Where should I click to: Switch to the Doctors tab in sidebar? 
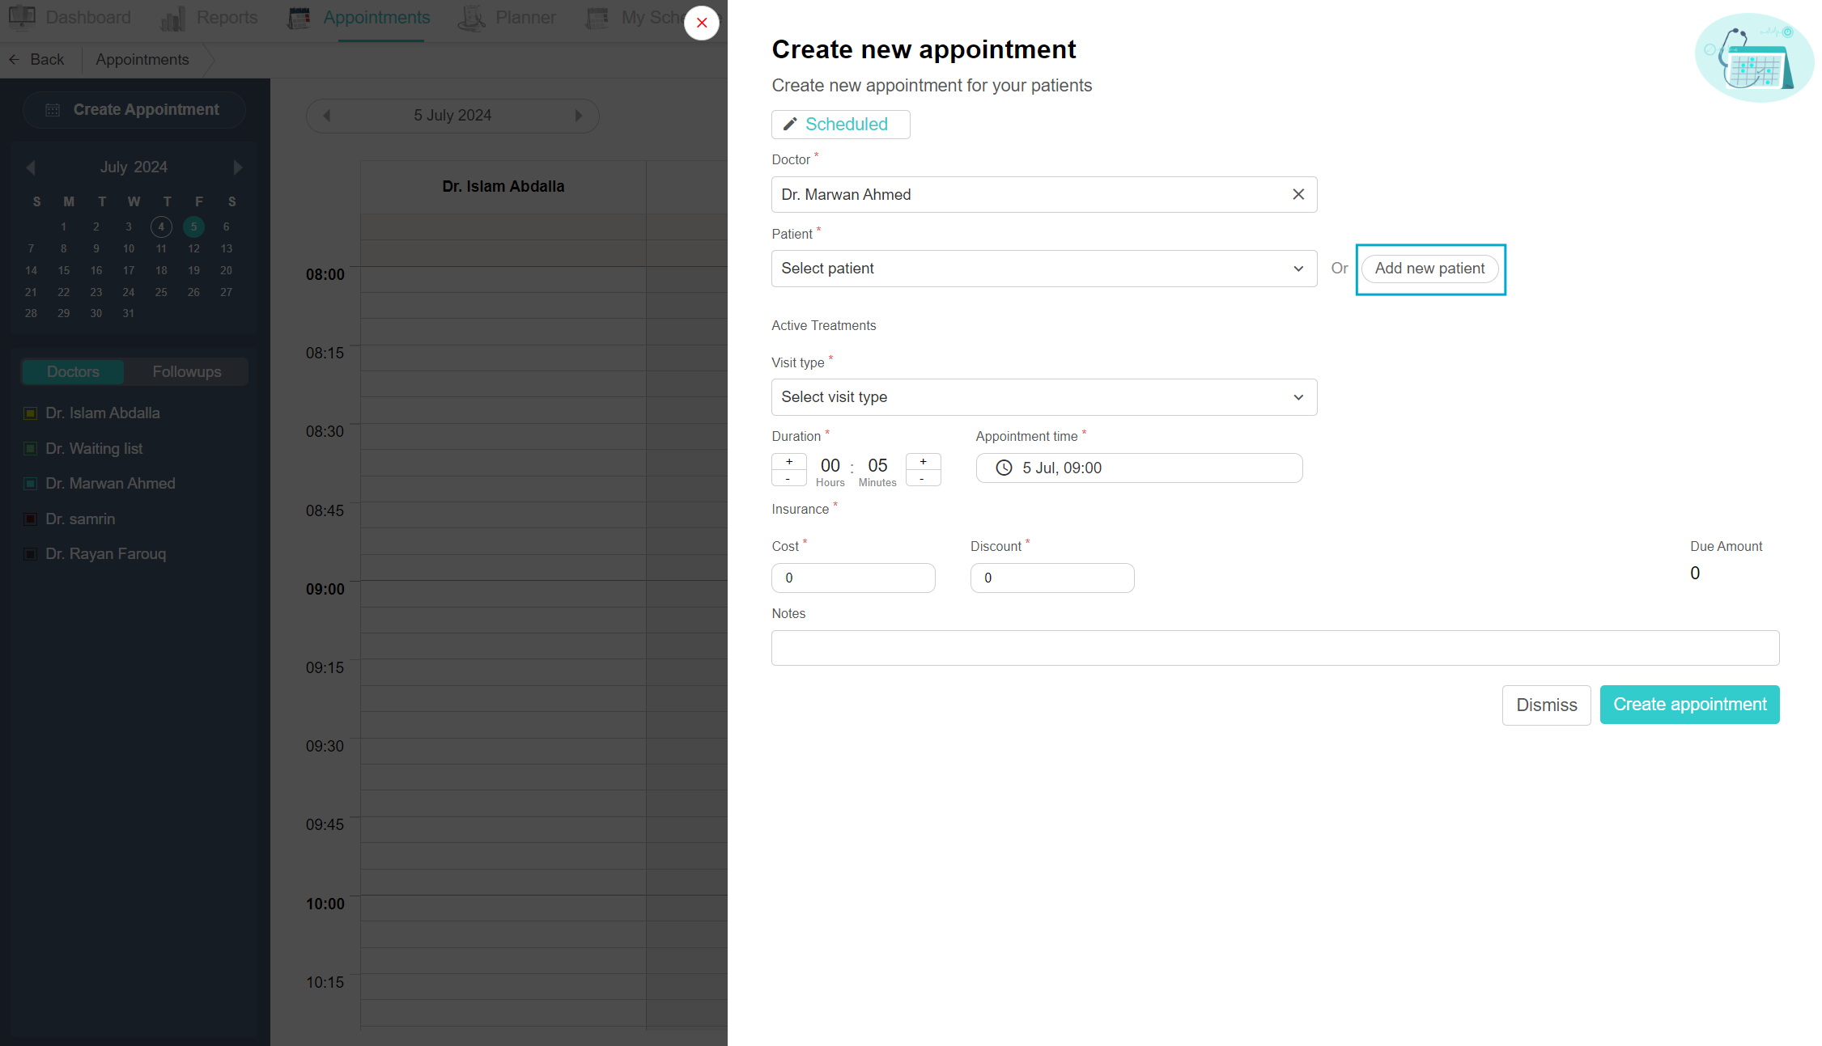pos(73,372)
